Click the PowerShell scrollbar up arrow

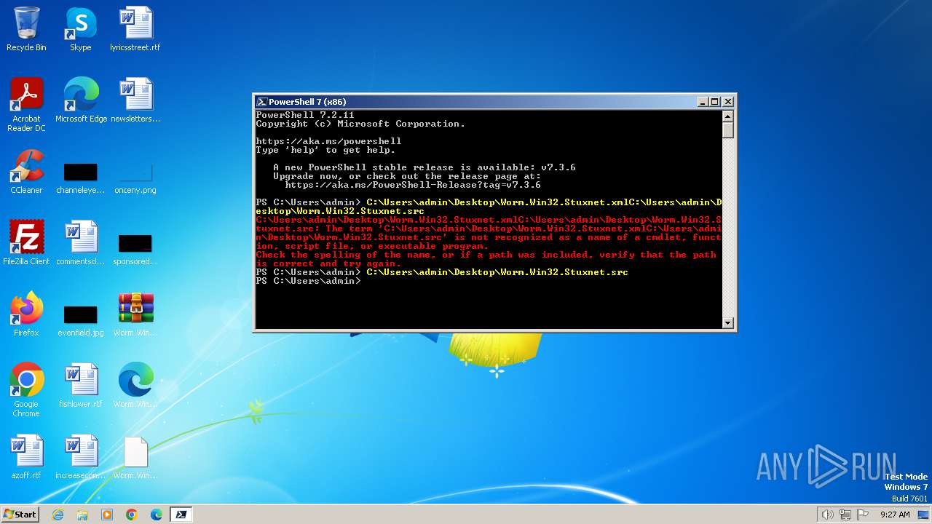click(728, 116)
